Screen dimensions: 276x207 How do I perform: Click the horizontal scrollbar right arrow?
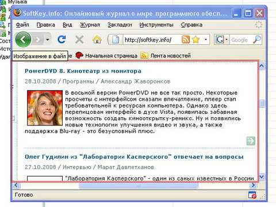254,185
